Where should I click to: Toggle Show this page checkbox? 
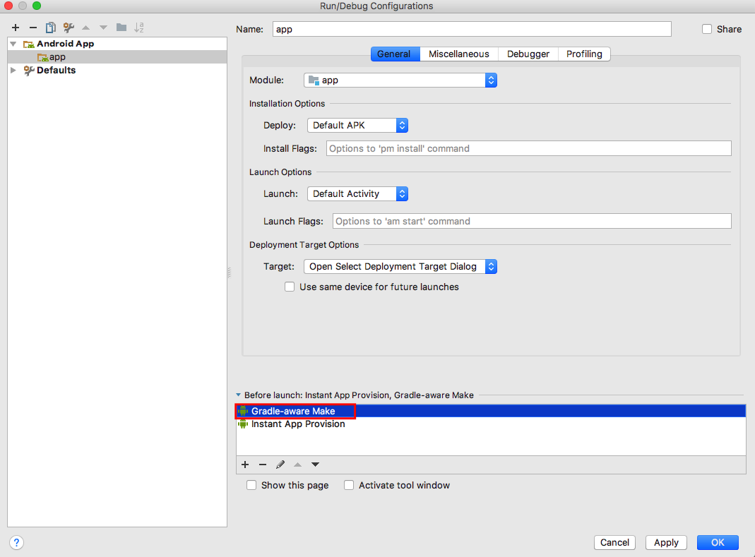[251, 485]
